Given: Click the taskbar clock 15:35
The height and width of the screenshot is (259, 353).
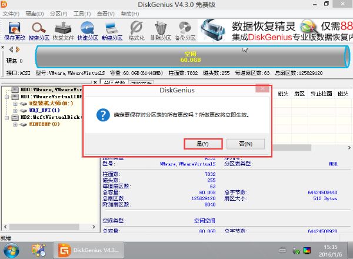Looking at the screenshot, I should [330, 247].
